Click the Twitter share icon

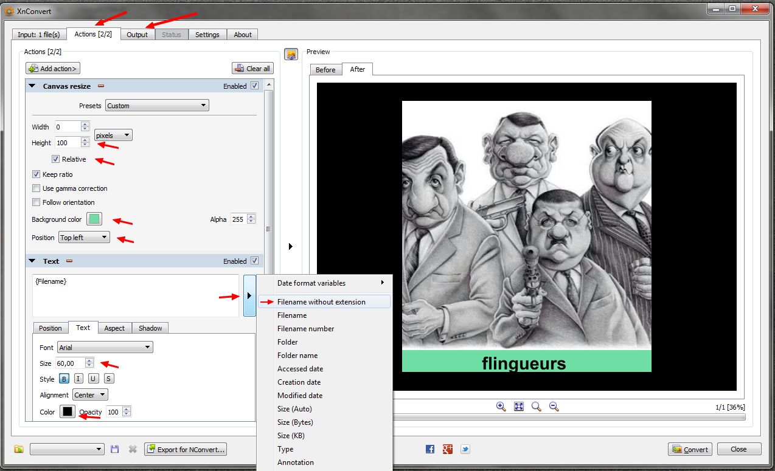click(465, 449)
